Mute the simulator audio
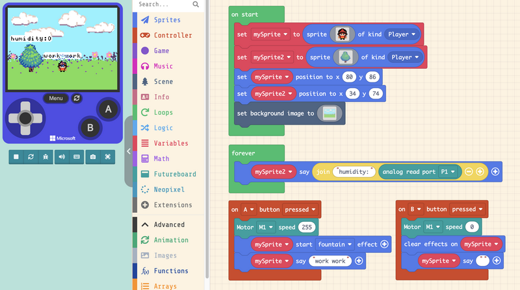 pyautogui.click(x=62, y=156)
